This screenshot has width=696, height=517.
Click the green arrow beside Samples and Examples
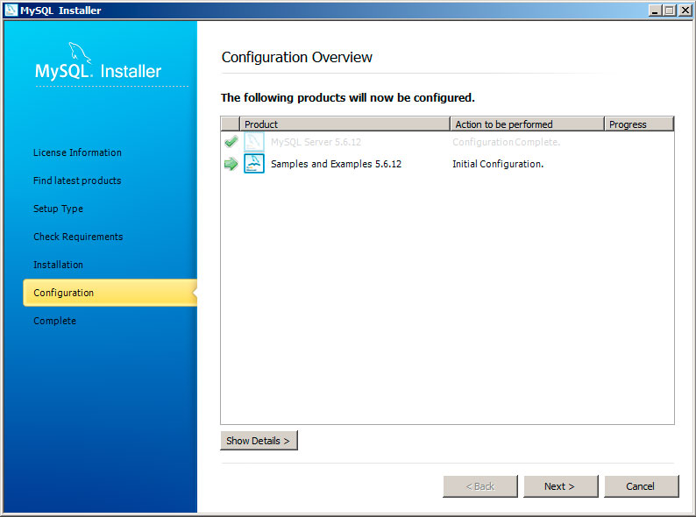231,164
